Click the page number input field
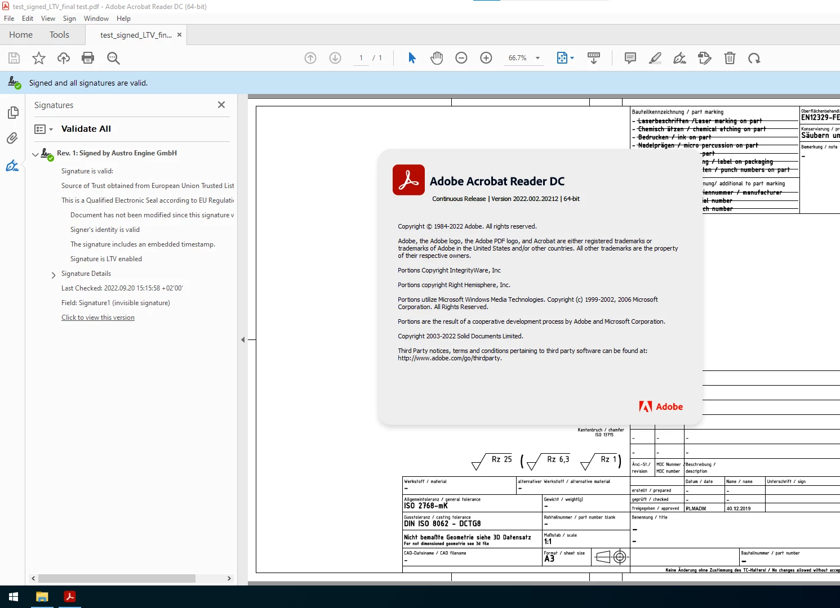Viewport: 840px width, 608px height. coord(361,58)
